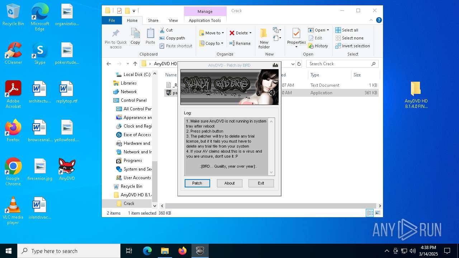
Task: Click Invert selection in ribbon
Action: [352, 46]
